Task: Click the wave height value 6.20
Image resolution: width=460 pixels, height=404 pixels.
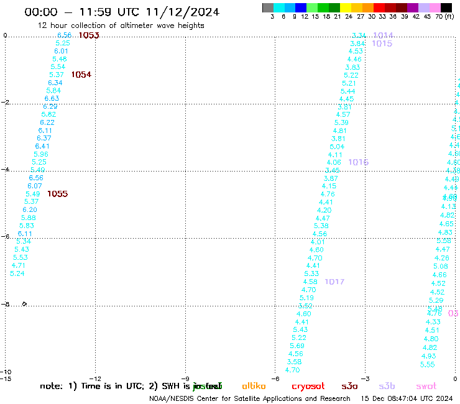Action: 30,209
